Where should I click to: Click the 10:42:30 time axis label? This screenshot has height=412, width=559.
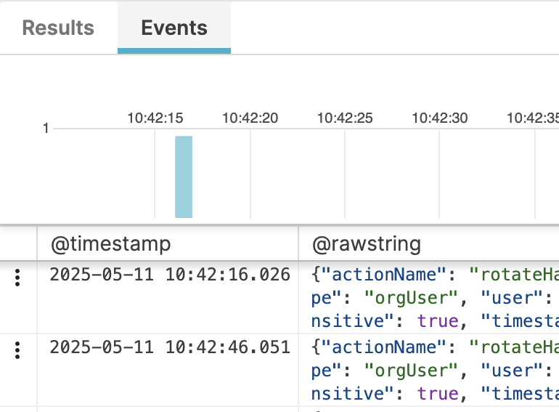(440, 118)
